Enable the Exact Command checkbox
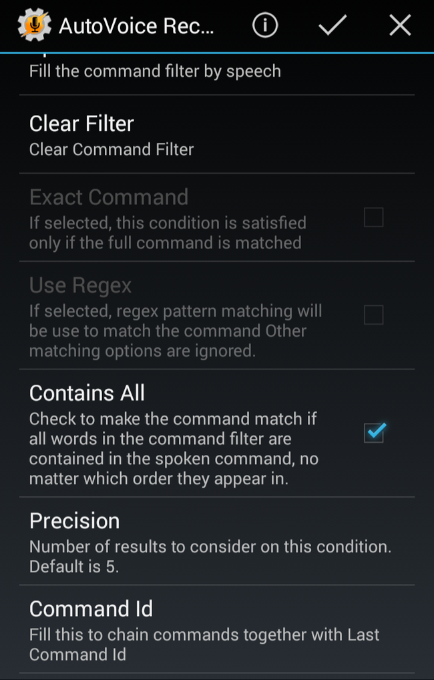This screenshot has height=680, width=434. point(373,217)
